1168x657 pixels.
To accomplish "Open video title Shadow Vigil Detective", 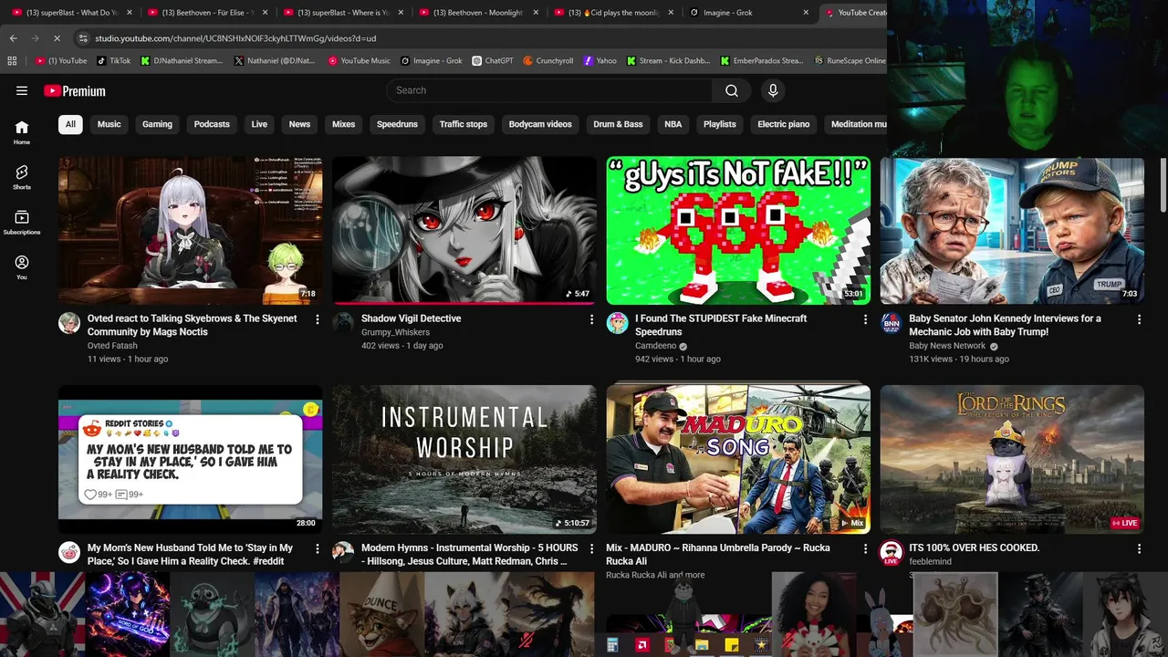I will pyautogui.click(x=411, y=318).
